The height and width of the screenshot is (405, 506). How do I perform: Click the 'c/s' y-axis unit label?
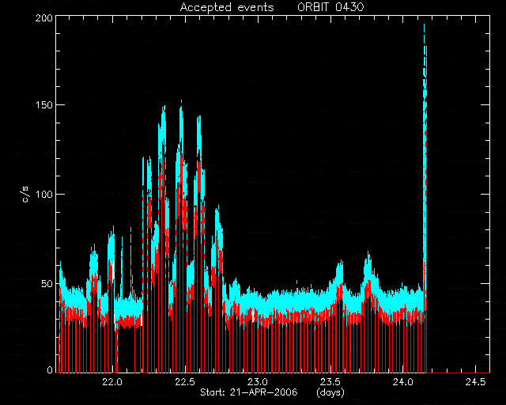(x=25, y=195)
